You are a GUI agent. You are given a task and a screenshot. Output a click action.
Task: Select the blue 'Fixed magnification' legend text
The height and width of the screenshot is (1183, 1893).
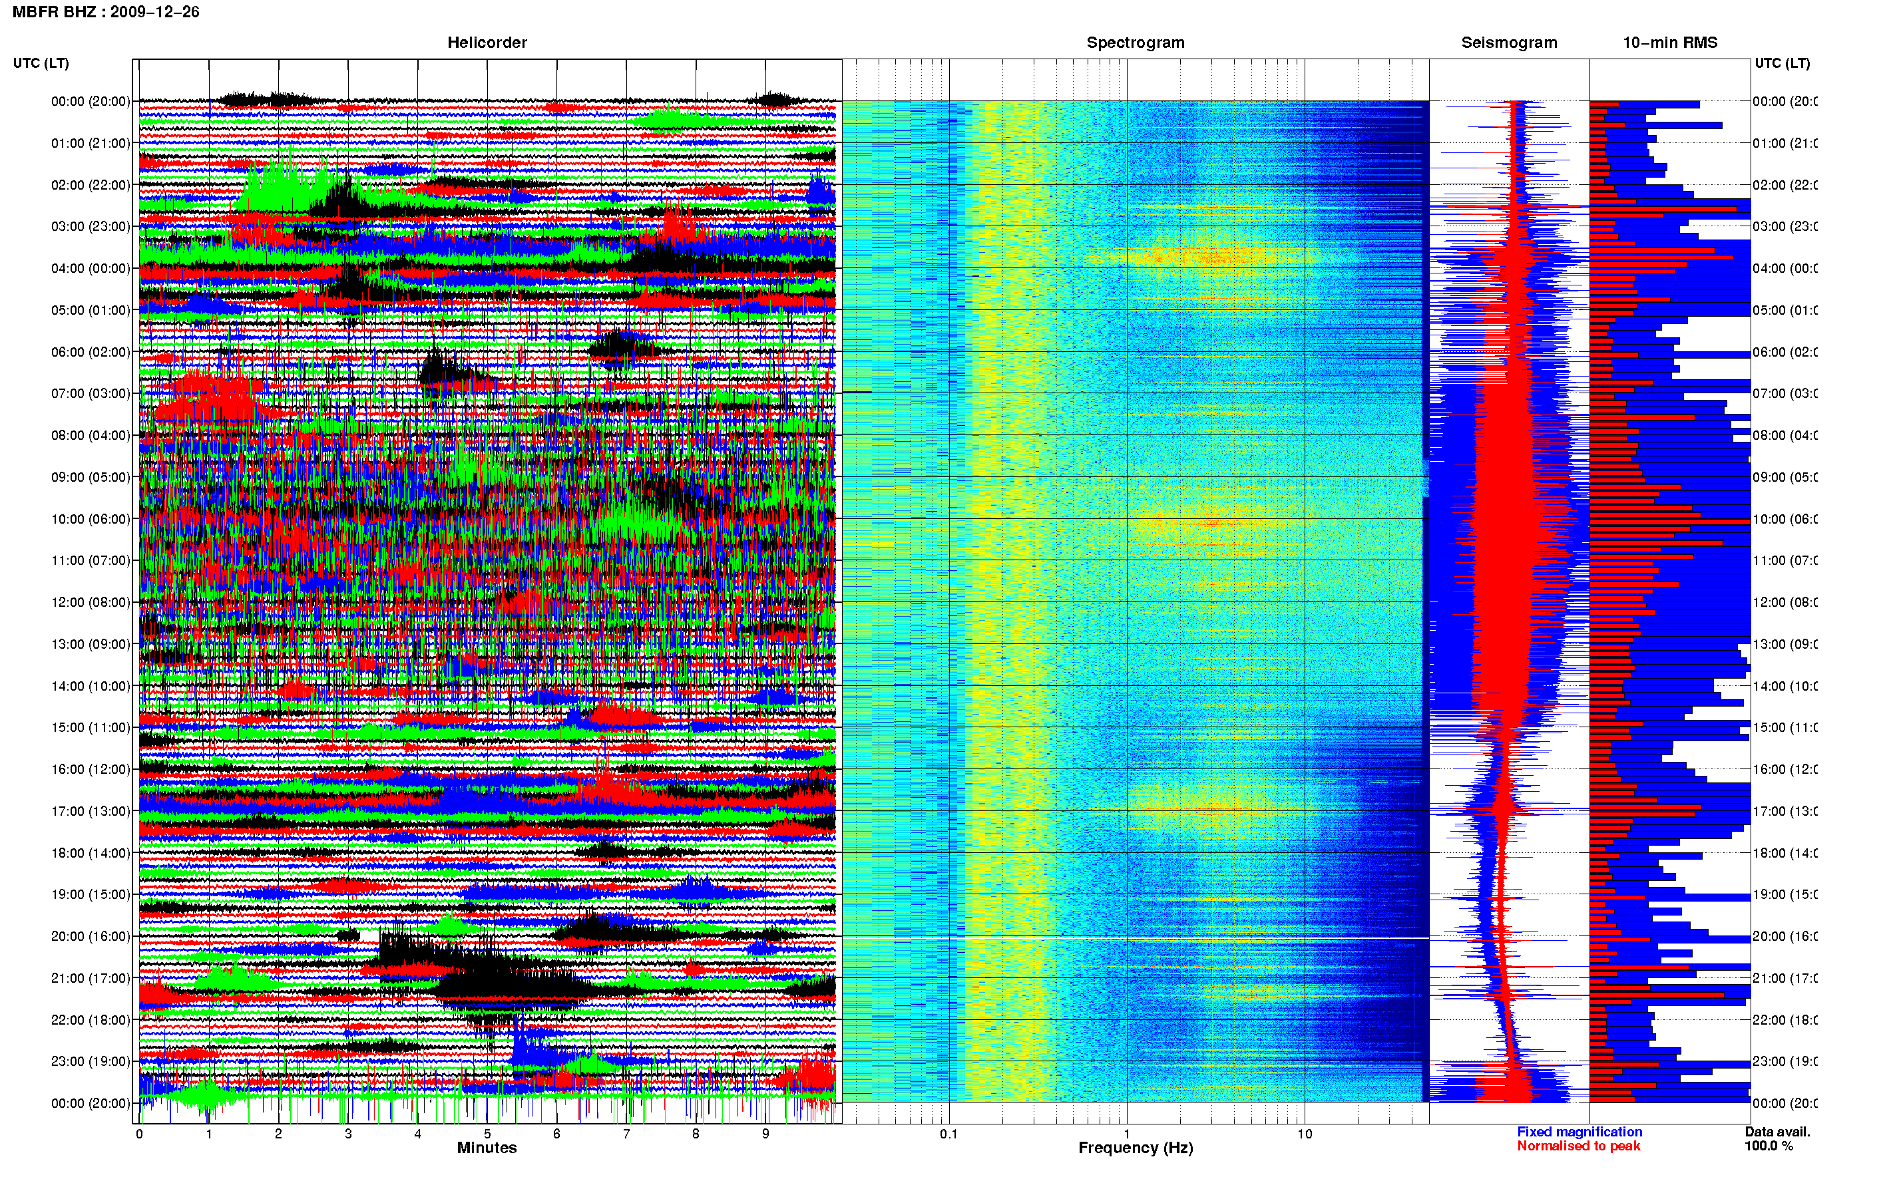[1579, 1131]
